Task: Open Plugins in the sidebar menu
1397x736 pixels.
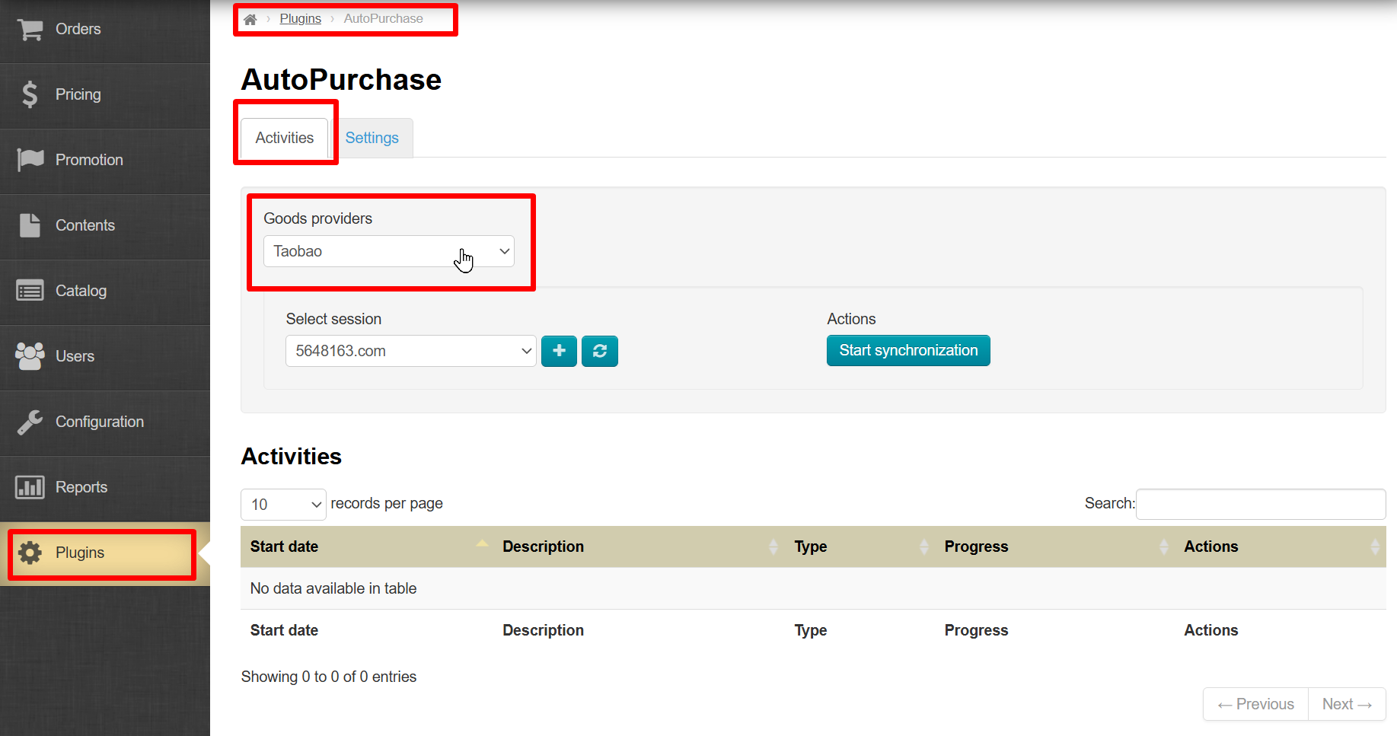Action: tap(80, 553)
